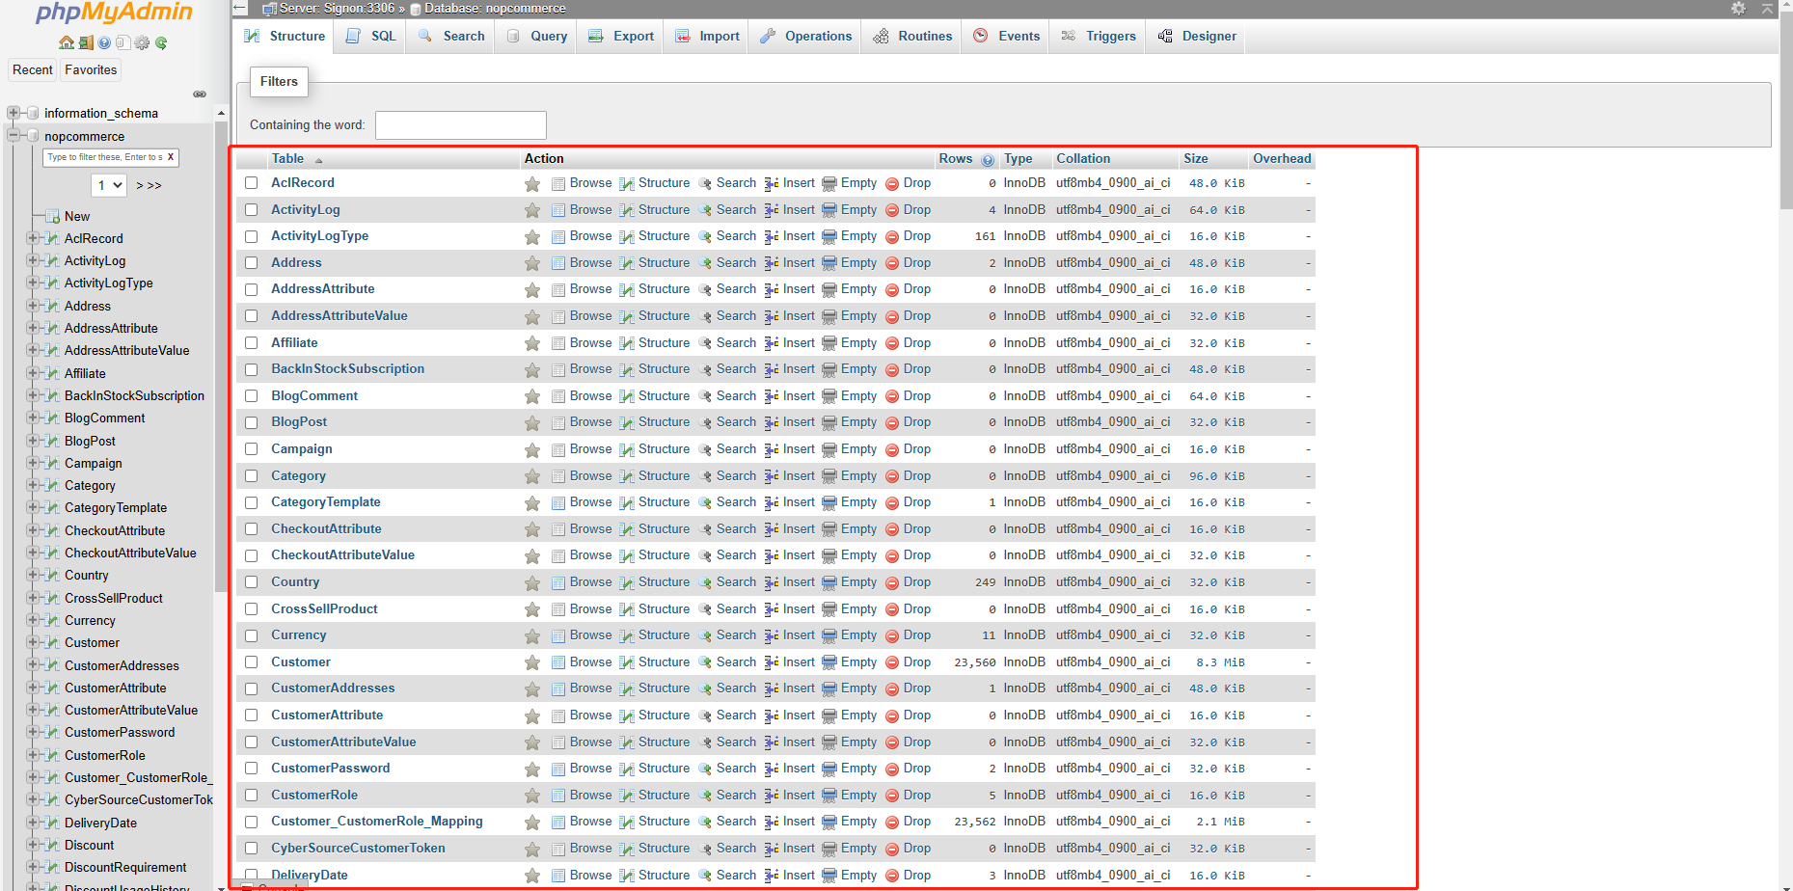Open the Favorites tables button
This screenshot has height=891, width=1793.
click(x=91, y=69)
